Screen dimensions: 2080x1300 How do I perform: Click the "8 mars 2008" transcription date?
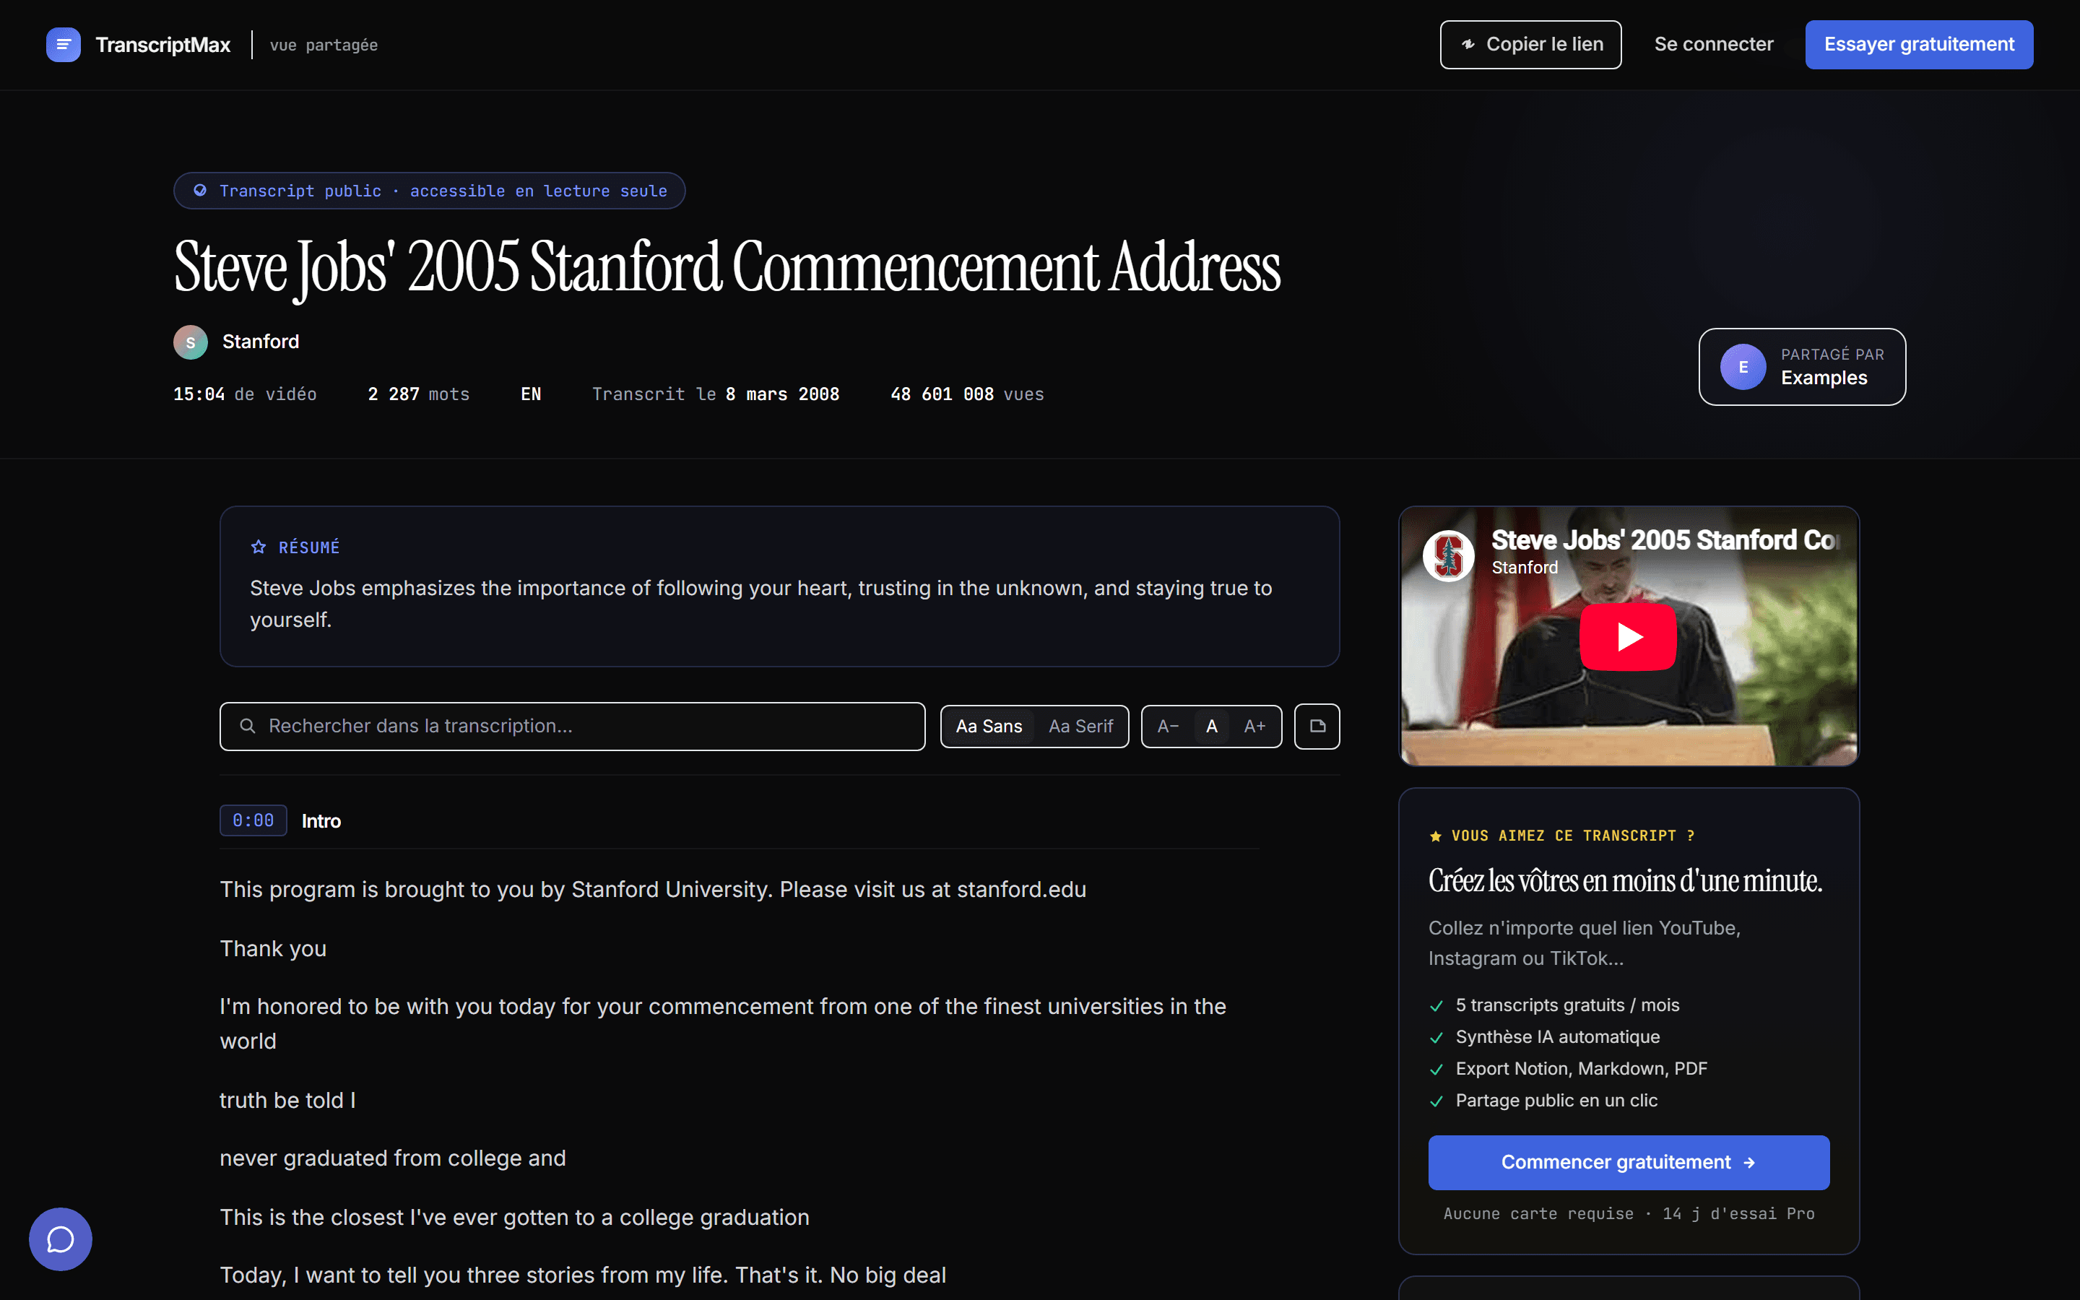[x=782, y=394]
